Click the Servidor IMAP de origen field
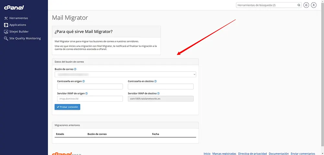 90,99
